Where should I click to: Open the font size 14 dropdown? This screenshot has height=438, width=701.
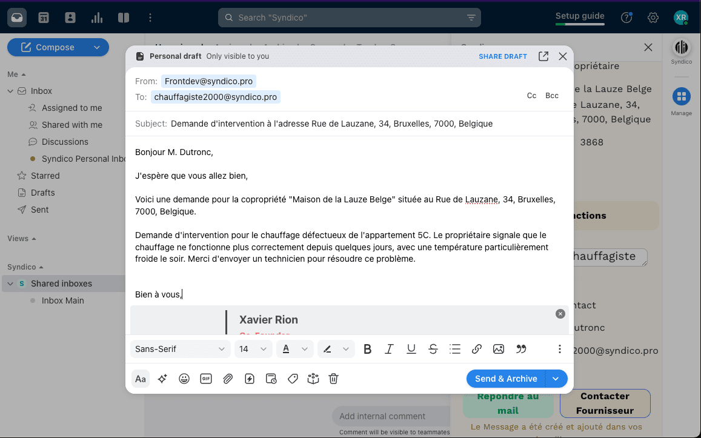coord(253,349)
